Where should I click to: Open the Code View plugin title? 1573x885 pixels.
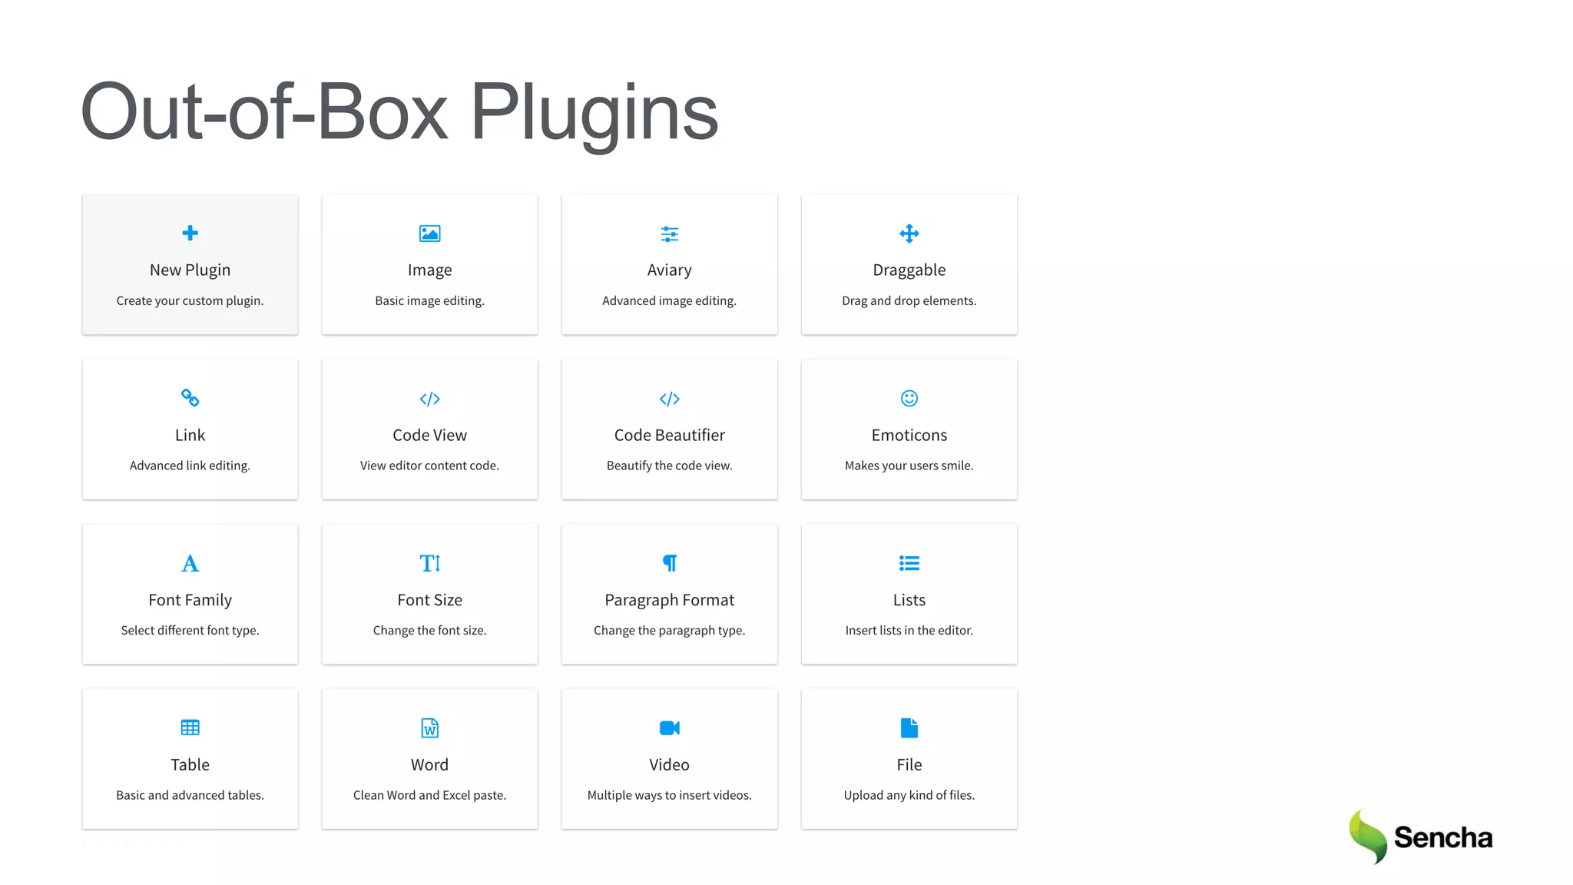[429, 435]
